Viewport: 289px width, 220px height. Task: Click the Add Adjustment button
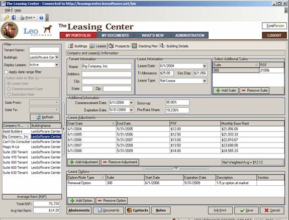click(x=83, y=162)
